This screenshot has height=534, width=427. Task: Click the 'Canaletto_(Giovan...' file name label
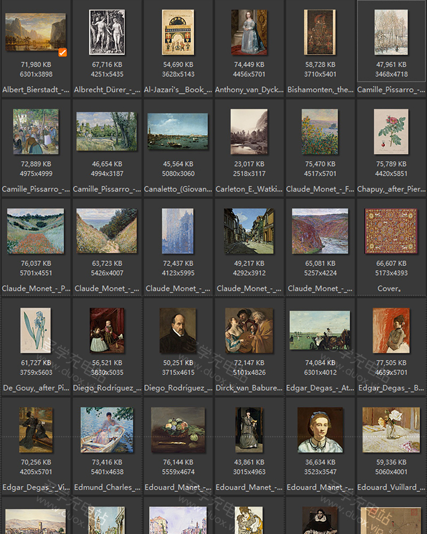[178, 189]
